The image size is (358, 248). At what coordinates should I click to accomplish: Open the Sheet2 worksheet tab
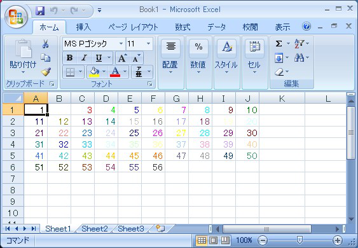(x=95, y=228)
